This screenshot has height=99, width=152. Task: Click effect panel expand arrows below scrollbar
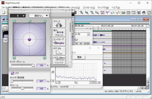coord(70,66)
